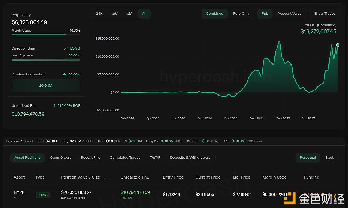The height and width of the screenshot is (208, 348).
Task: Click the 79.15% margin usage value
Action: click(x=75, y=31)
